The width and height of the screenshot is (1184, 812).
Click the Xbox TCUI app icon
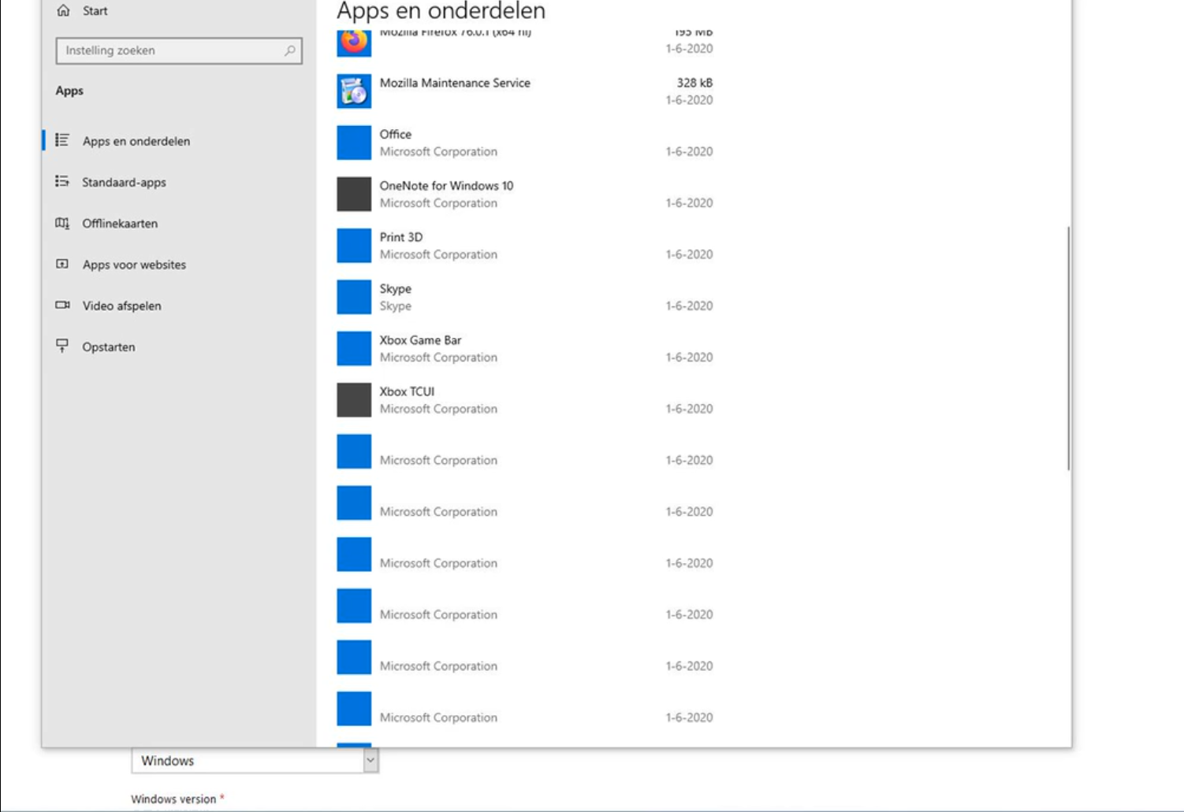[354, 400]
